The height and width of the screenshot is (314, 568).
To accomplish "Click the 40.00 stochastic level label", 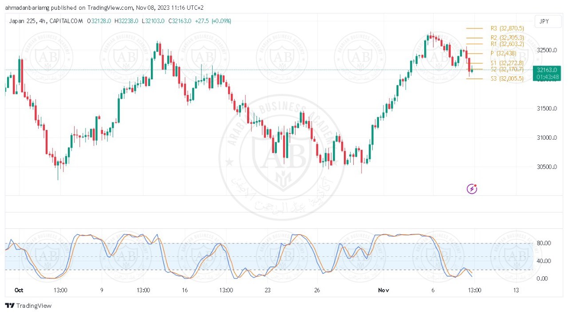I will tap(544, 261).
